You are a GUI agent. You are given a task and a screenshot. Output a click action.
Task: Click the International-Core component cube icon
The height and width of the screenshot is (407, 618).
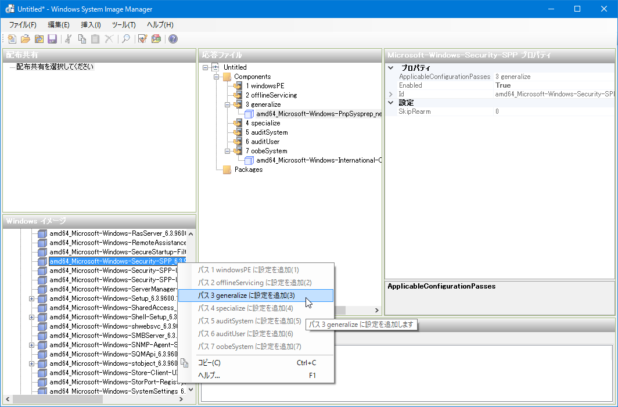tap(249, 160)
